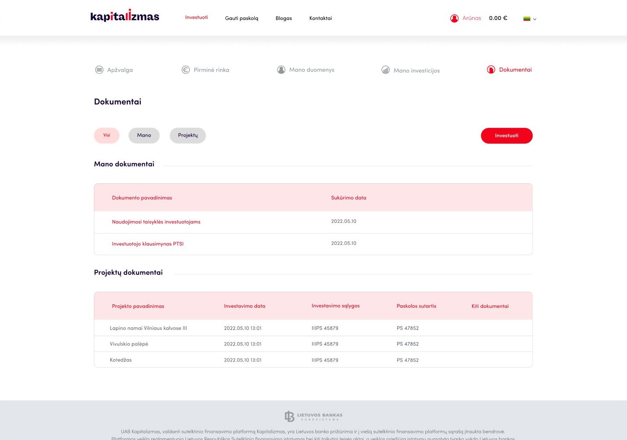Select the Visi filter pill

point(107,135)
